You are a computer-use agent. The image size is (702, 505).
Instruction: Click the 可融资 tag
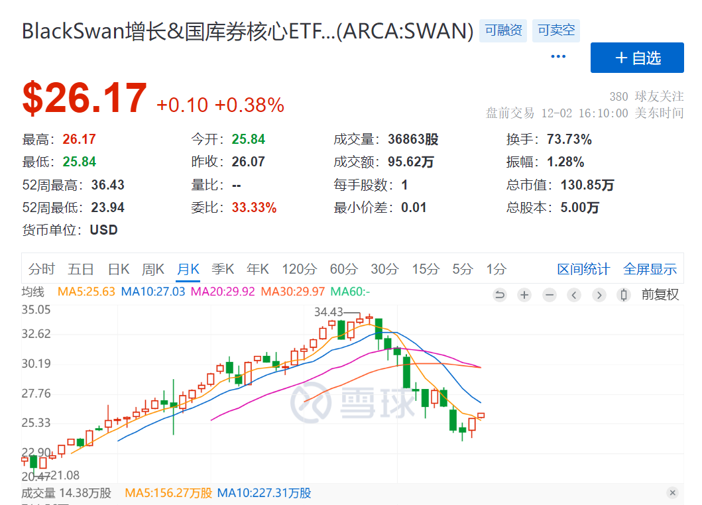(x=503, y=30)
